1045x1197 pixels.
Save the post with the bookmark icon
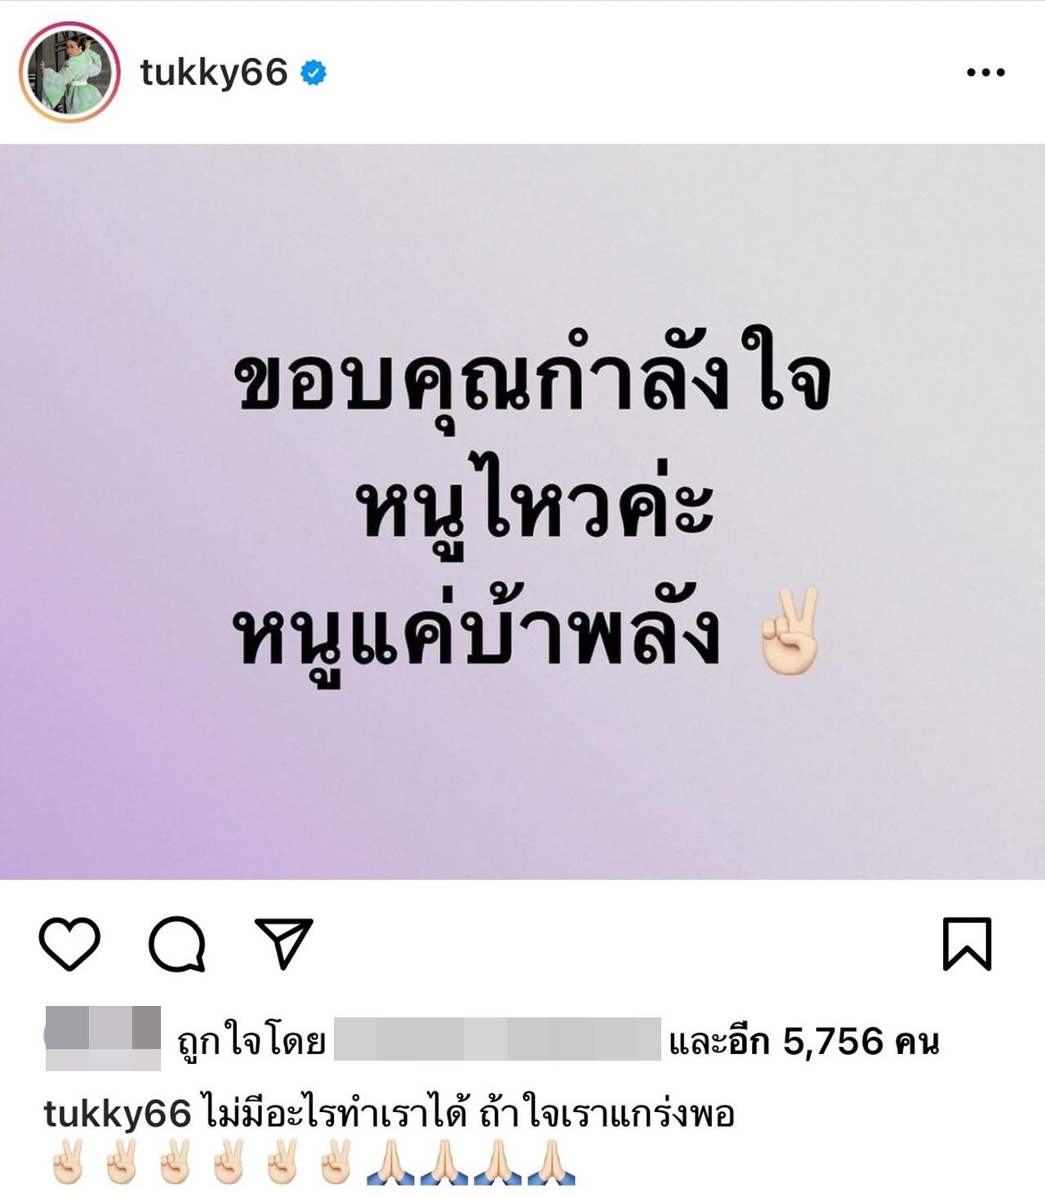(967, 944)
